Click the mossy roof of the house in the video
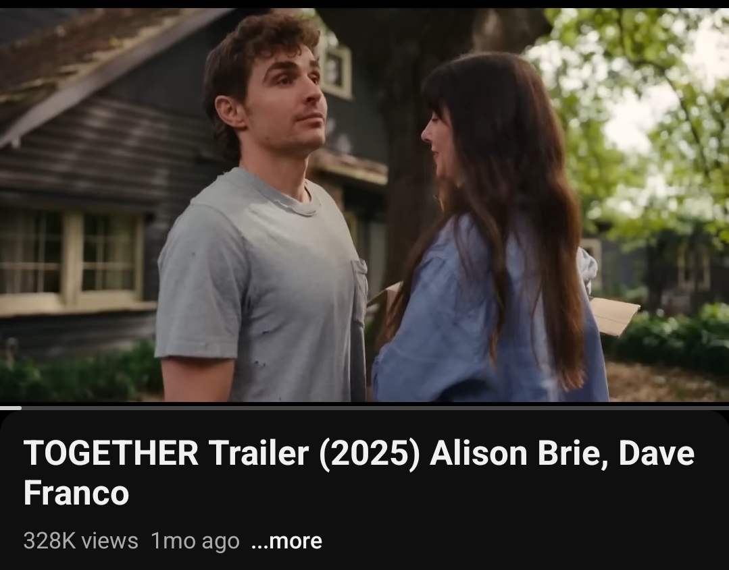 click(84, 51)
